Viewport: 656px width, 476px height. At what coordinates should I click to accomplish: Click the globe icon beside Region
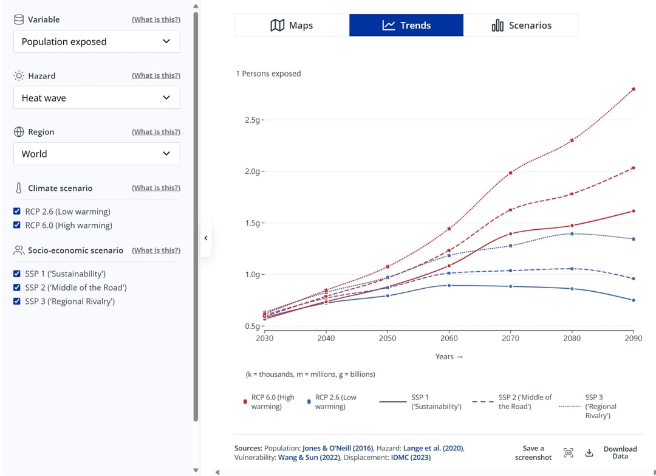[19, 132]
